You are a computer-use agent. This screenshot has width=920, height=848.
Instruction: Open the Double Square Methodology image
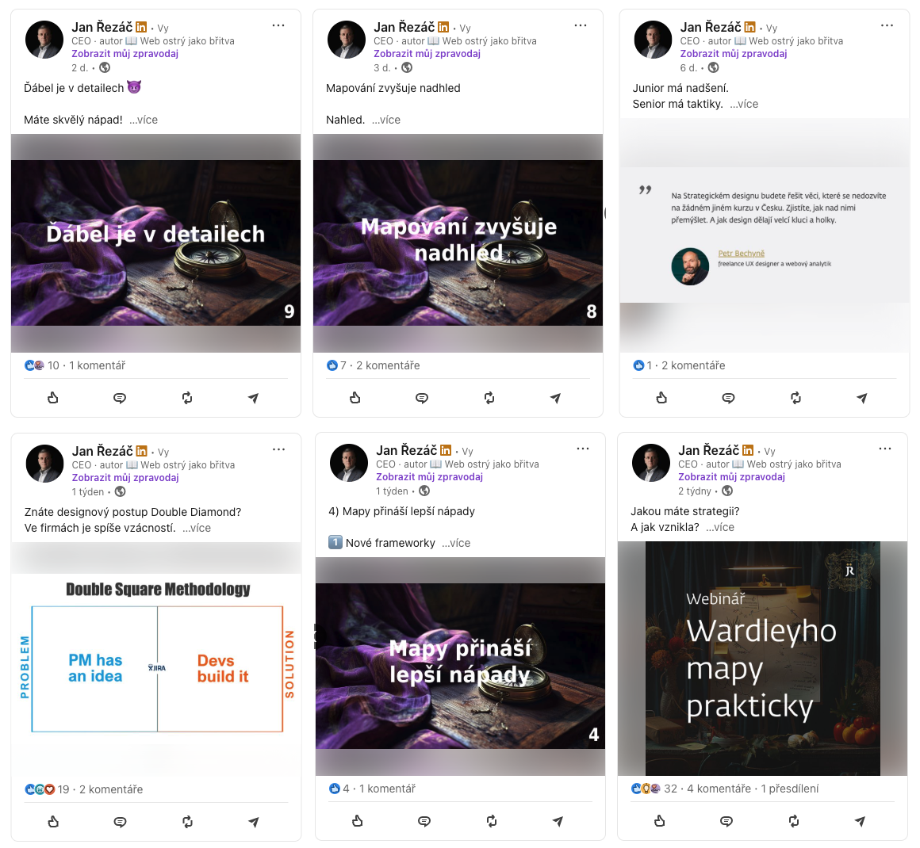tap(157, 660)
